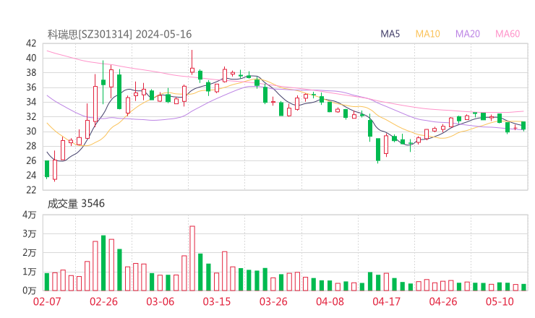This screenshot has width=535, height=318.
Task: Click the 40 price axis label
Action: point(31,58)
